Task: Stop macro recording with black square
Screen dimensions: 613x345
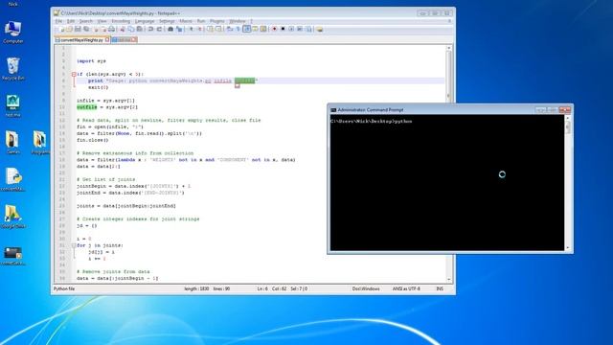Action: click(283, 29)
